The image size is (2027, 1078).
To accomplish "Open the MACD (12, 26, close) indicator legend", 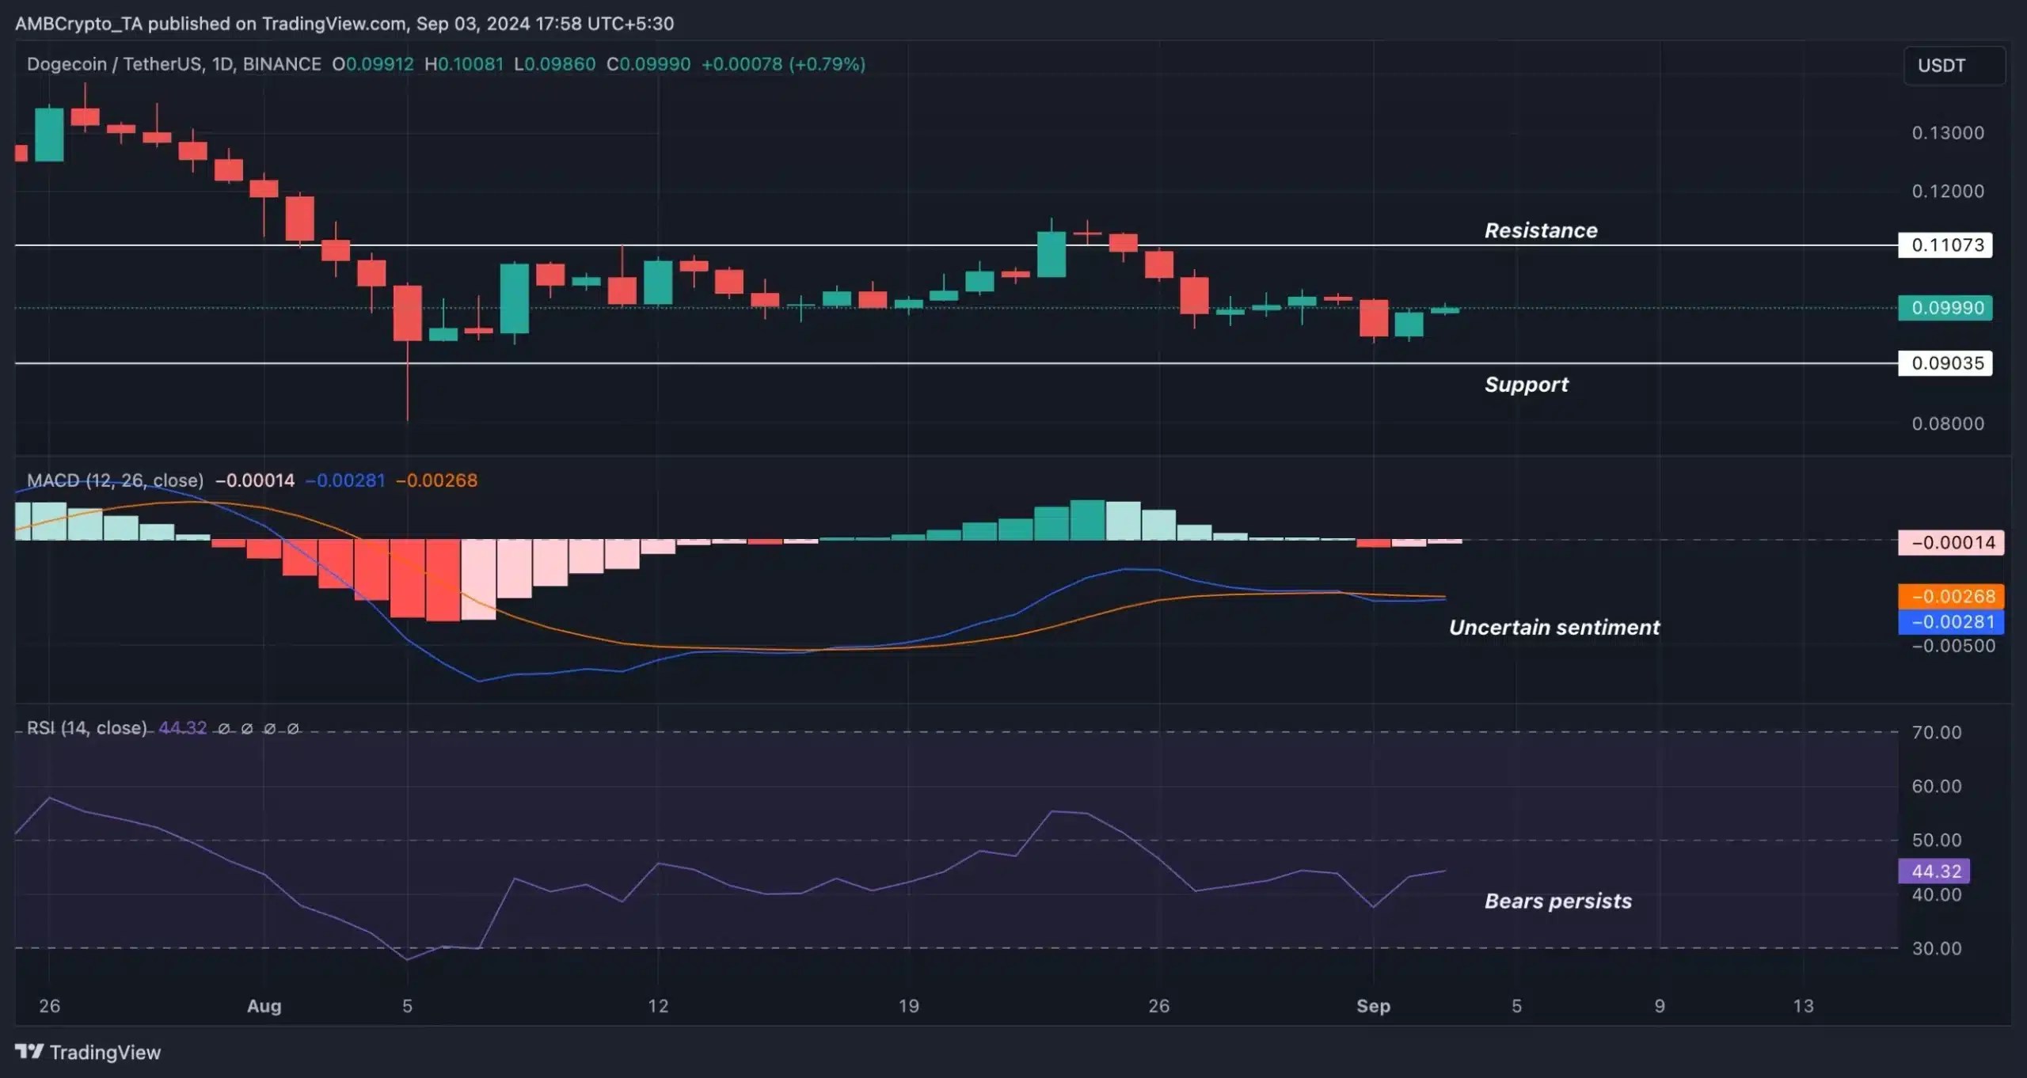I will 116,480.
